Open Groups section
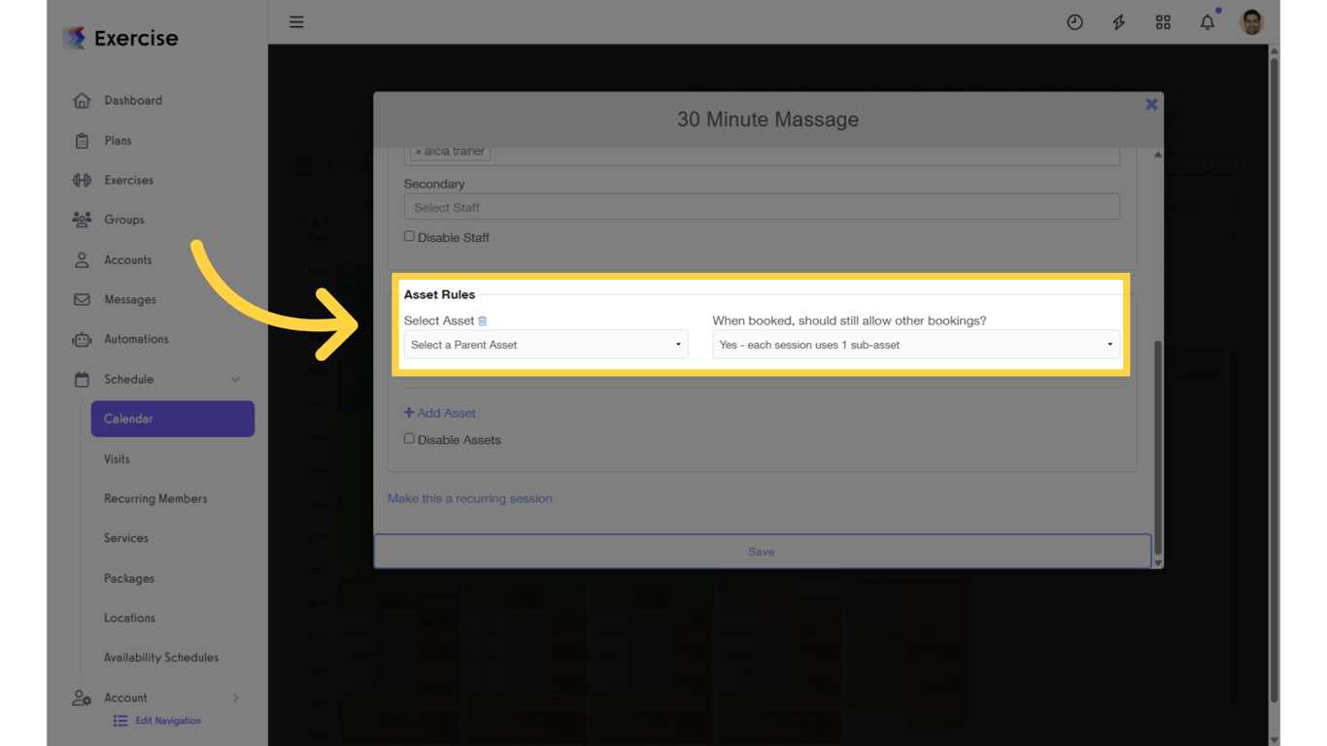Viewport: 1327px width, 746px height. 124,220
